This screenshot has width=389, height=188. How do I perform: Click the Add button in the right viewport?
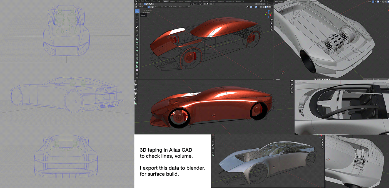pos(276,1)
